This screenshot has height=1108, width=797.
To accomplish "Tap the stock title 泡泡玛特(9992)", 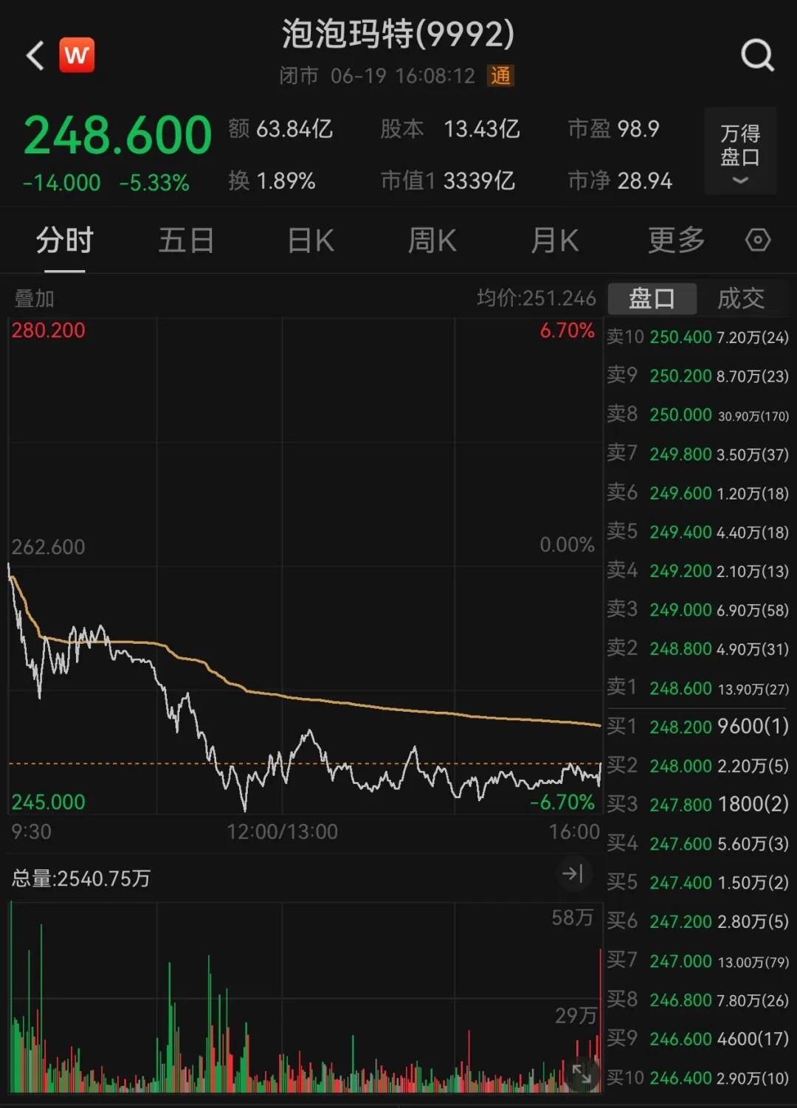I will [398, 34].
